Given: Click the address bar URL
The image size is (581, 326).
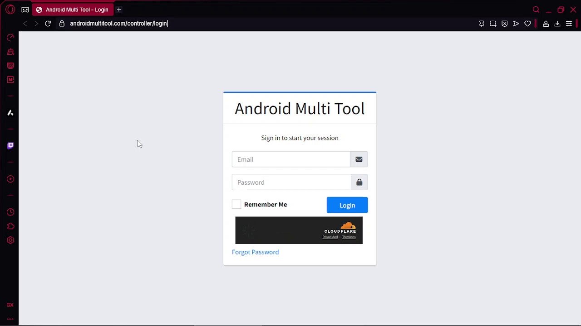Looking at the screenshot, I should [118, 24].
